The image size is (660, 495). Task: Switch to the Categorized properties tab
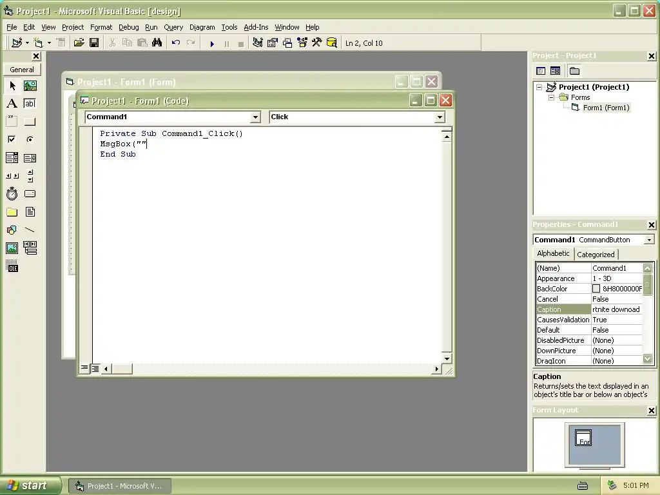click(596, 254)
